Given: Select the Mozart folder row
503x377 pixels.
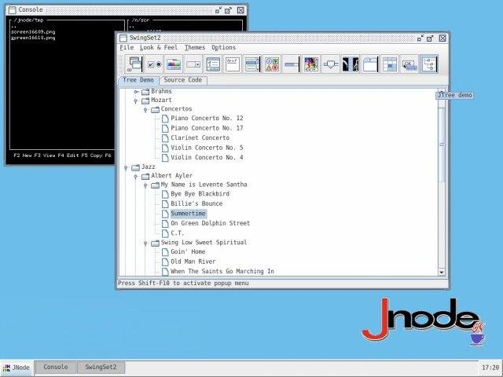Looking at the screenshot, I should [x=157, y=101].
